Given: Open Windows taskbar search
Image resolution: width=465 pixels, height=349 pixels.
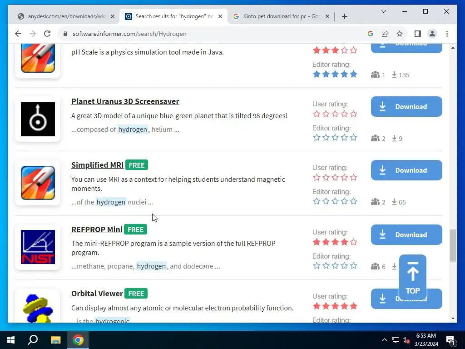Looking at the screenshot, I should [x=33, y=340].
